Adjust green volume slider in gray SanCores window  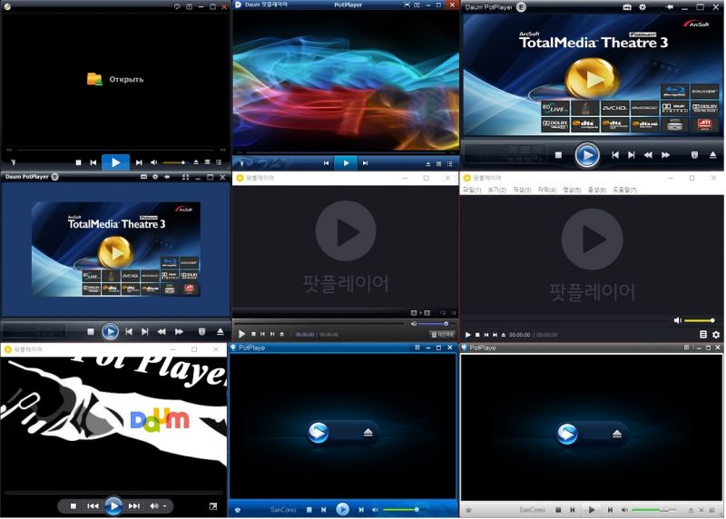click(x=653, y=510)
